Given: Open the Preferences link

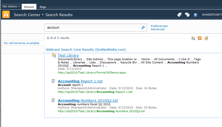Looking at the screenshot, I should (x=159, y=26).
